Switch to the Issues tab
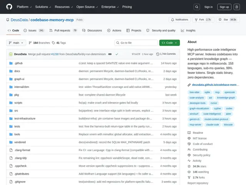Image resolution: width=246 pixels, height=185 pixels. [34, 30]
